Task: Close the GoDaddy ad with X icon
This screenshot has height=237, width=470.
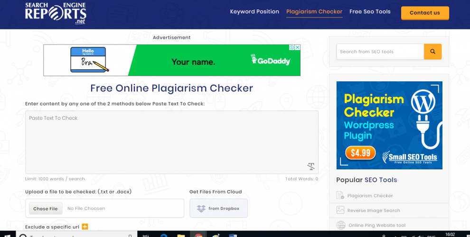Action: pyautogui.click(x=297, y=47)
